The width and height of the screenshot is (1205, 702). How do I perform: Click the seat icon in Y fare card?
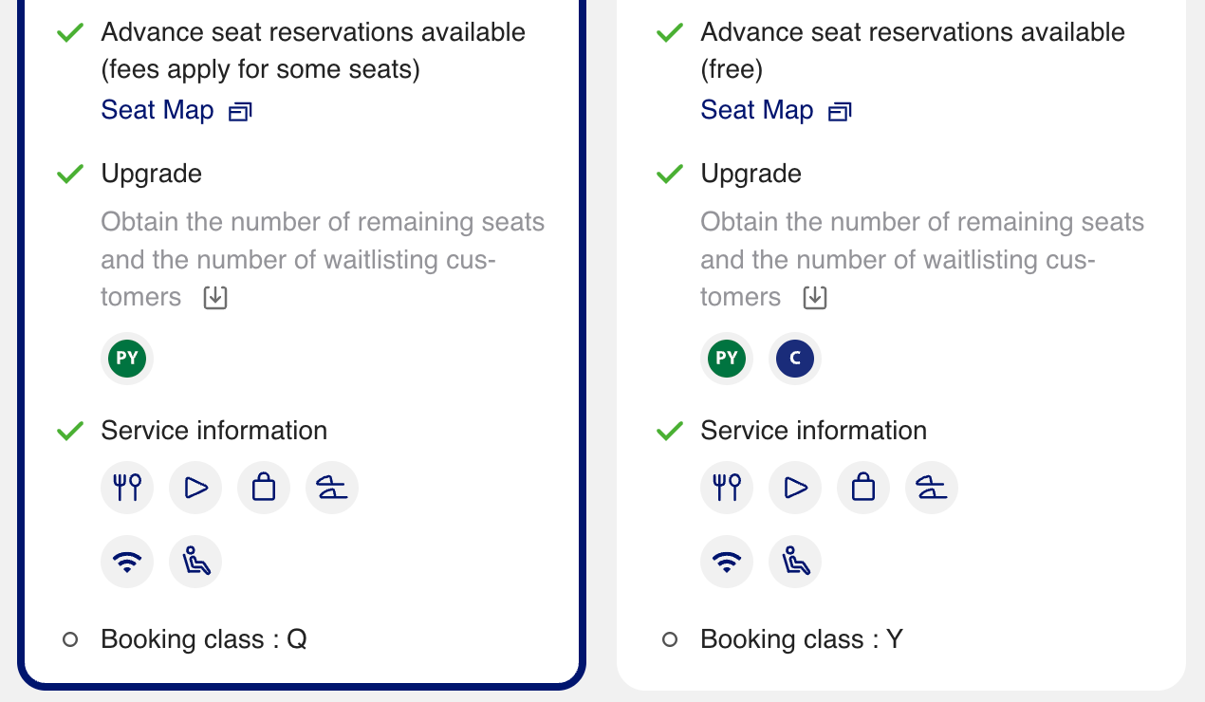[795, 562]
